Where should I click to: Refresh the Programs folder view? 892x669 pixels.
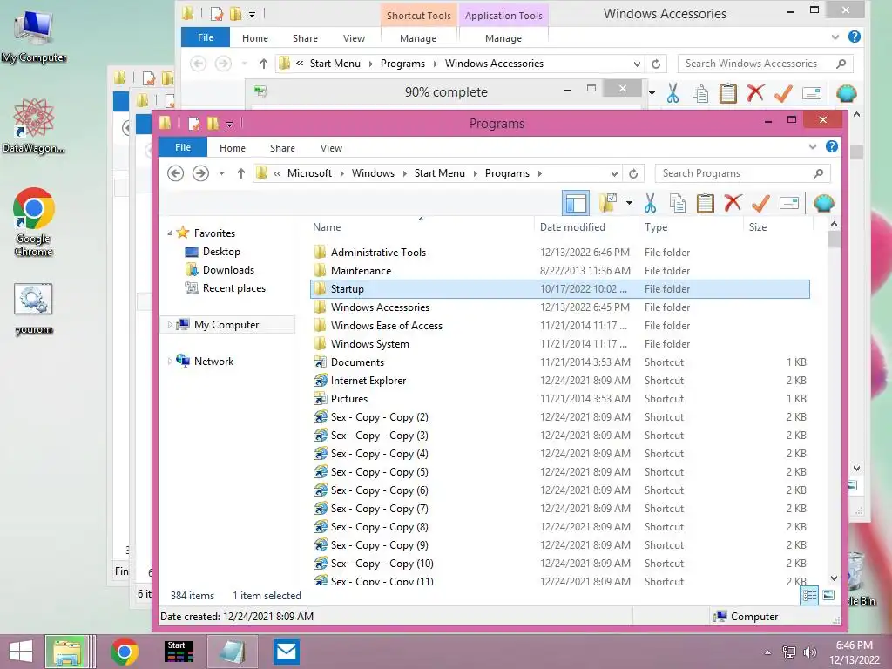[633, 173]
